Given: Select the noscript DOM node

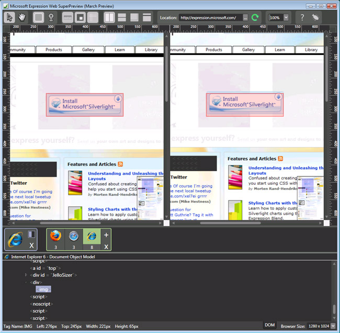Looking at the screenshot, I should coord(41,304).
